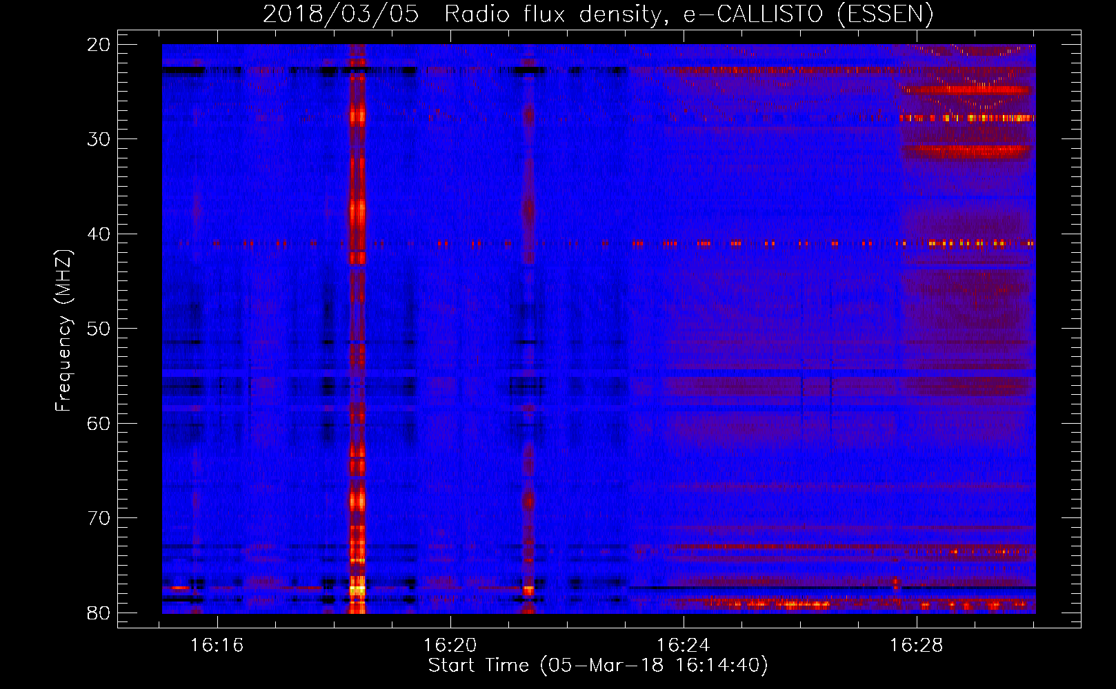
Task: Click the 16:20 time tick label
Action: 450,646
